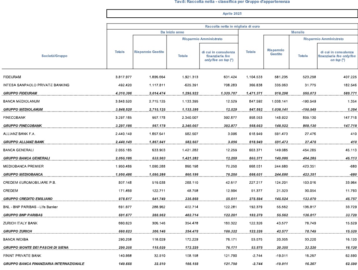Click the 'Da inizio anno' column group header
Viewport: 358px width, 270px height.
[172, 32]
